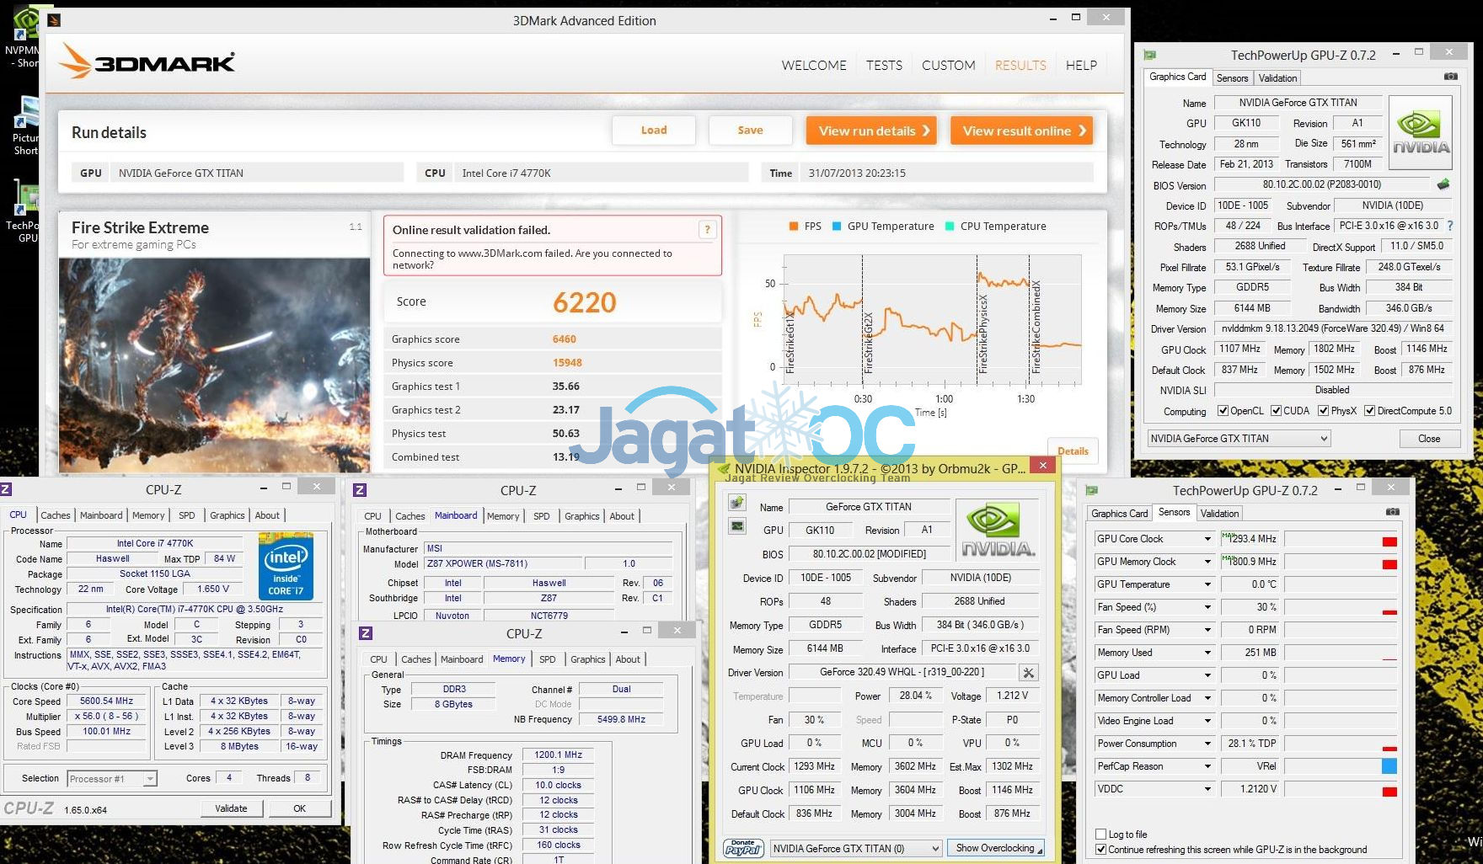Screen dimensions: 1483x864
Task: Click the Load button in Run details
Action: pos(654,131)
